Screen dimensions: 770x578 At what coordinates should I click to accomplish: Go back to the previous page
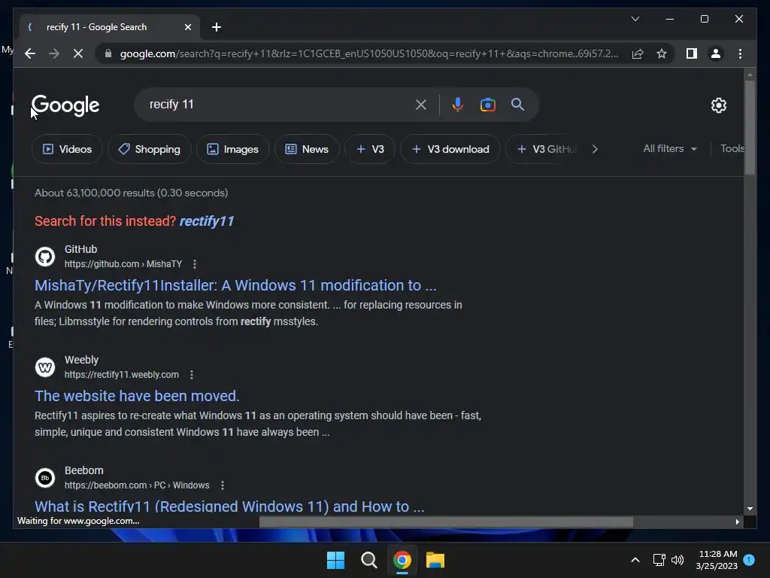pyautogui.click(x=30, y=53)
